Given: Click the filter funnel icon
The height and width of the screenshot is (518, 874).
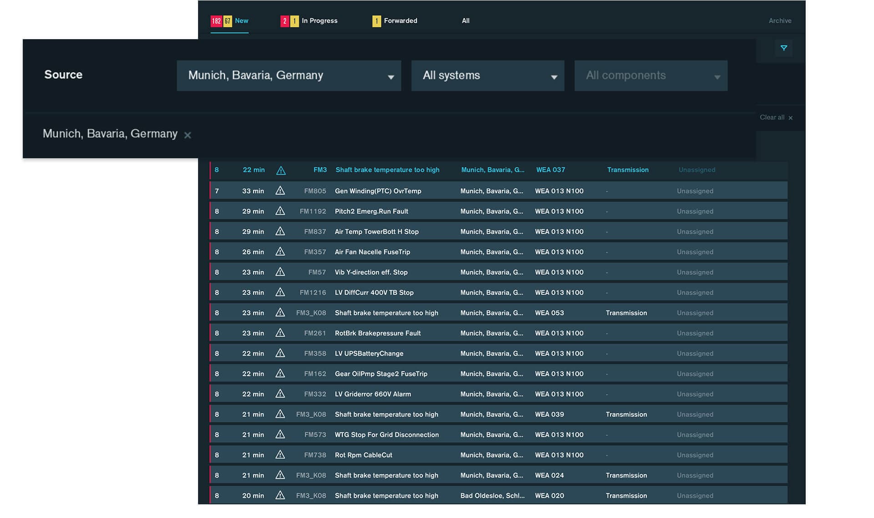Looking at the screenshot, I should pos(783,48).
